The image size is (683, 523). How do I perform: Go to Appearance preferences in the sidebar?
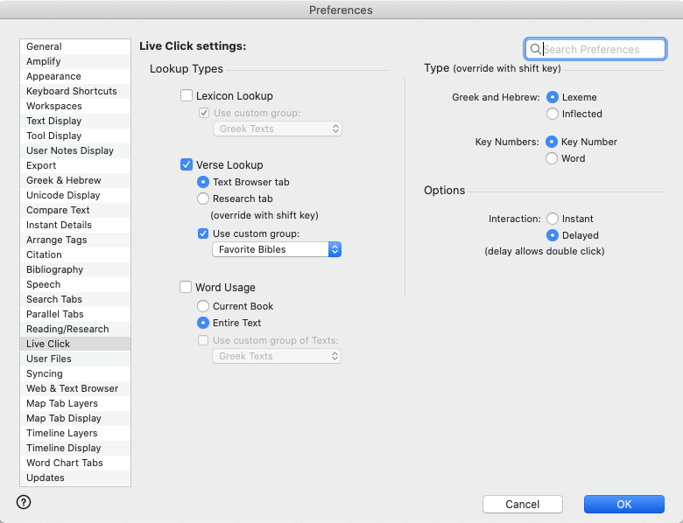[x=53, y=76]
